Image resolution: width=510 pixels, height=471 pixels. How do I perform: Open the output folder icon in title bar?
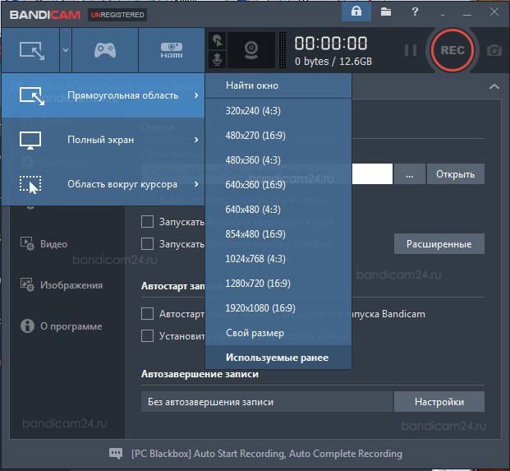click(x=386, y=12)
